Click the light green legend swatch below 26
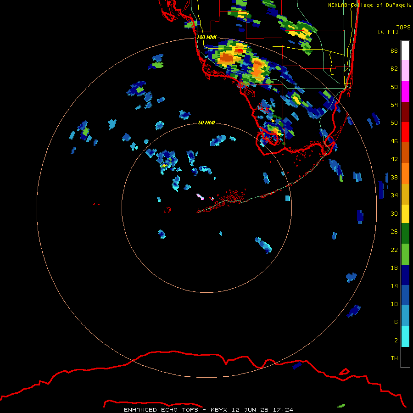This screenshot has width=413, height=413. coord(405,254)
